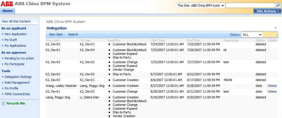
Task: Click To User 'K2, Dev04'
Action: pyautogui.click(x=87, y=50)
